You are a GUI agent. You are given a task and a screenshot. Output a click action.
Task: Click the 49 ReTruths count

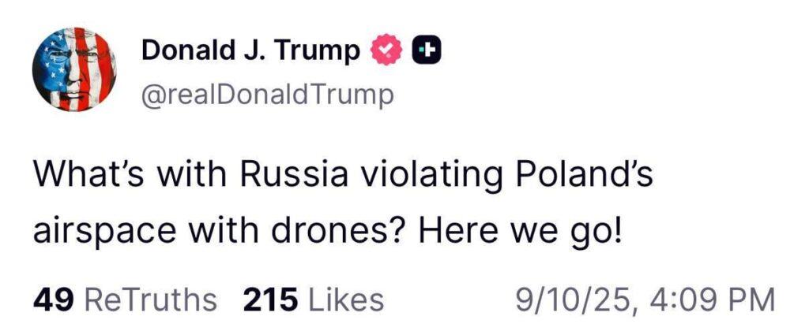coord(125,300)
